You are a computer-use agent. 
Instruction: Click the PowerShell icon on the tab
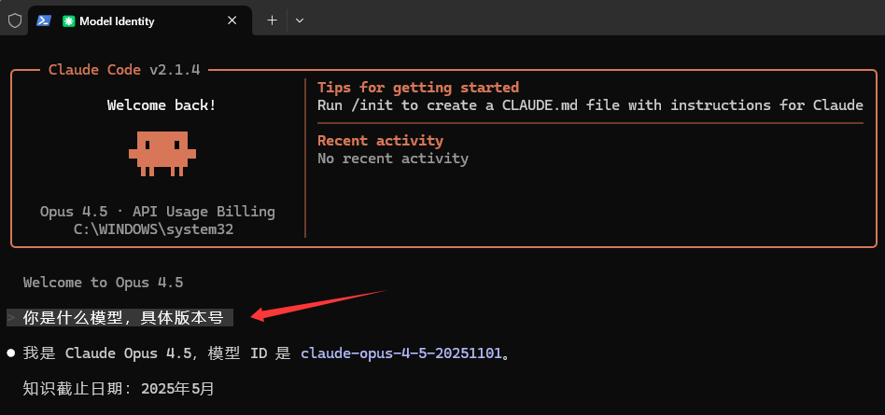[44, 21]
